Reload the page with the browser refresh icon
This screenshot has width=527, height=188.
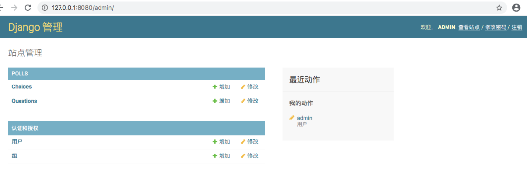(x=28, y=8)
